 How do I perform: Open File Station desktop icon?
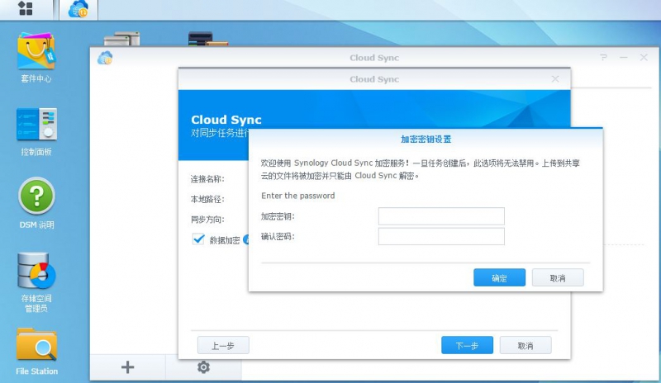36,345
